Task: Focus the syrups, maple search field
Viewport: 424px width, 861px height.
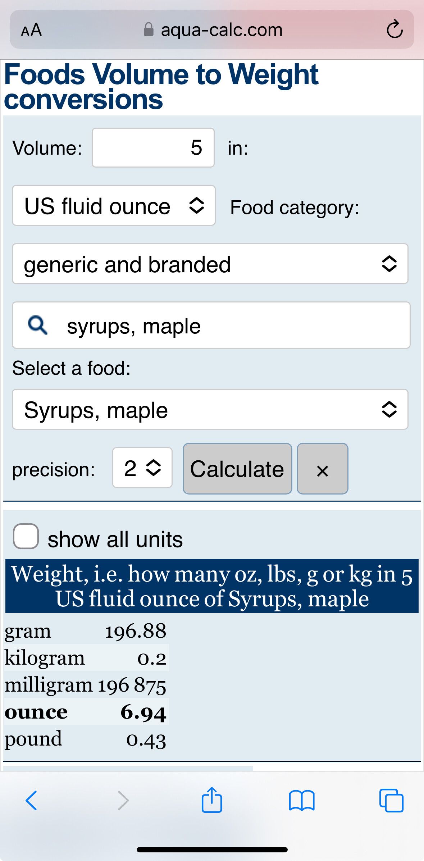Action: pos(230,325)
